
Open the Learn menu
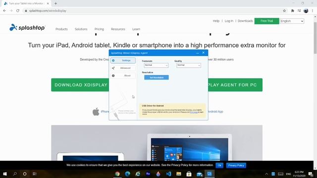coord(136,29)
